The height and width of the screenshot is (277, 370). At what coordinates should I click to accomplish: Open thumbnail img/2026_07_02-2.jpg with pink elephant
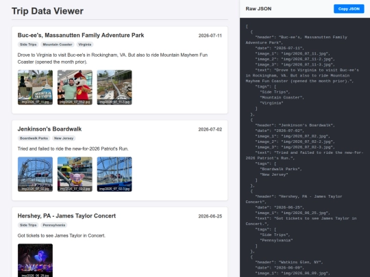pos(75,174)
